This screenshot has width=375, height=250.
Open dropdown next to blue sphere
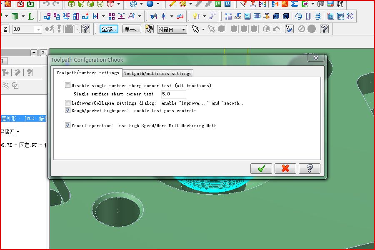(x=158, y=4)
